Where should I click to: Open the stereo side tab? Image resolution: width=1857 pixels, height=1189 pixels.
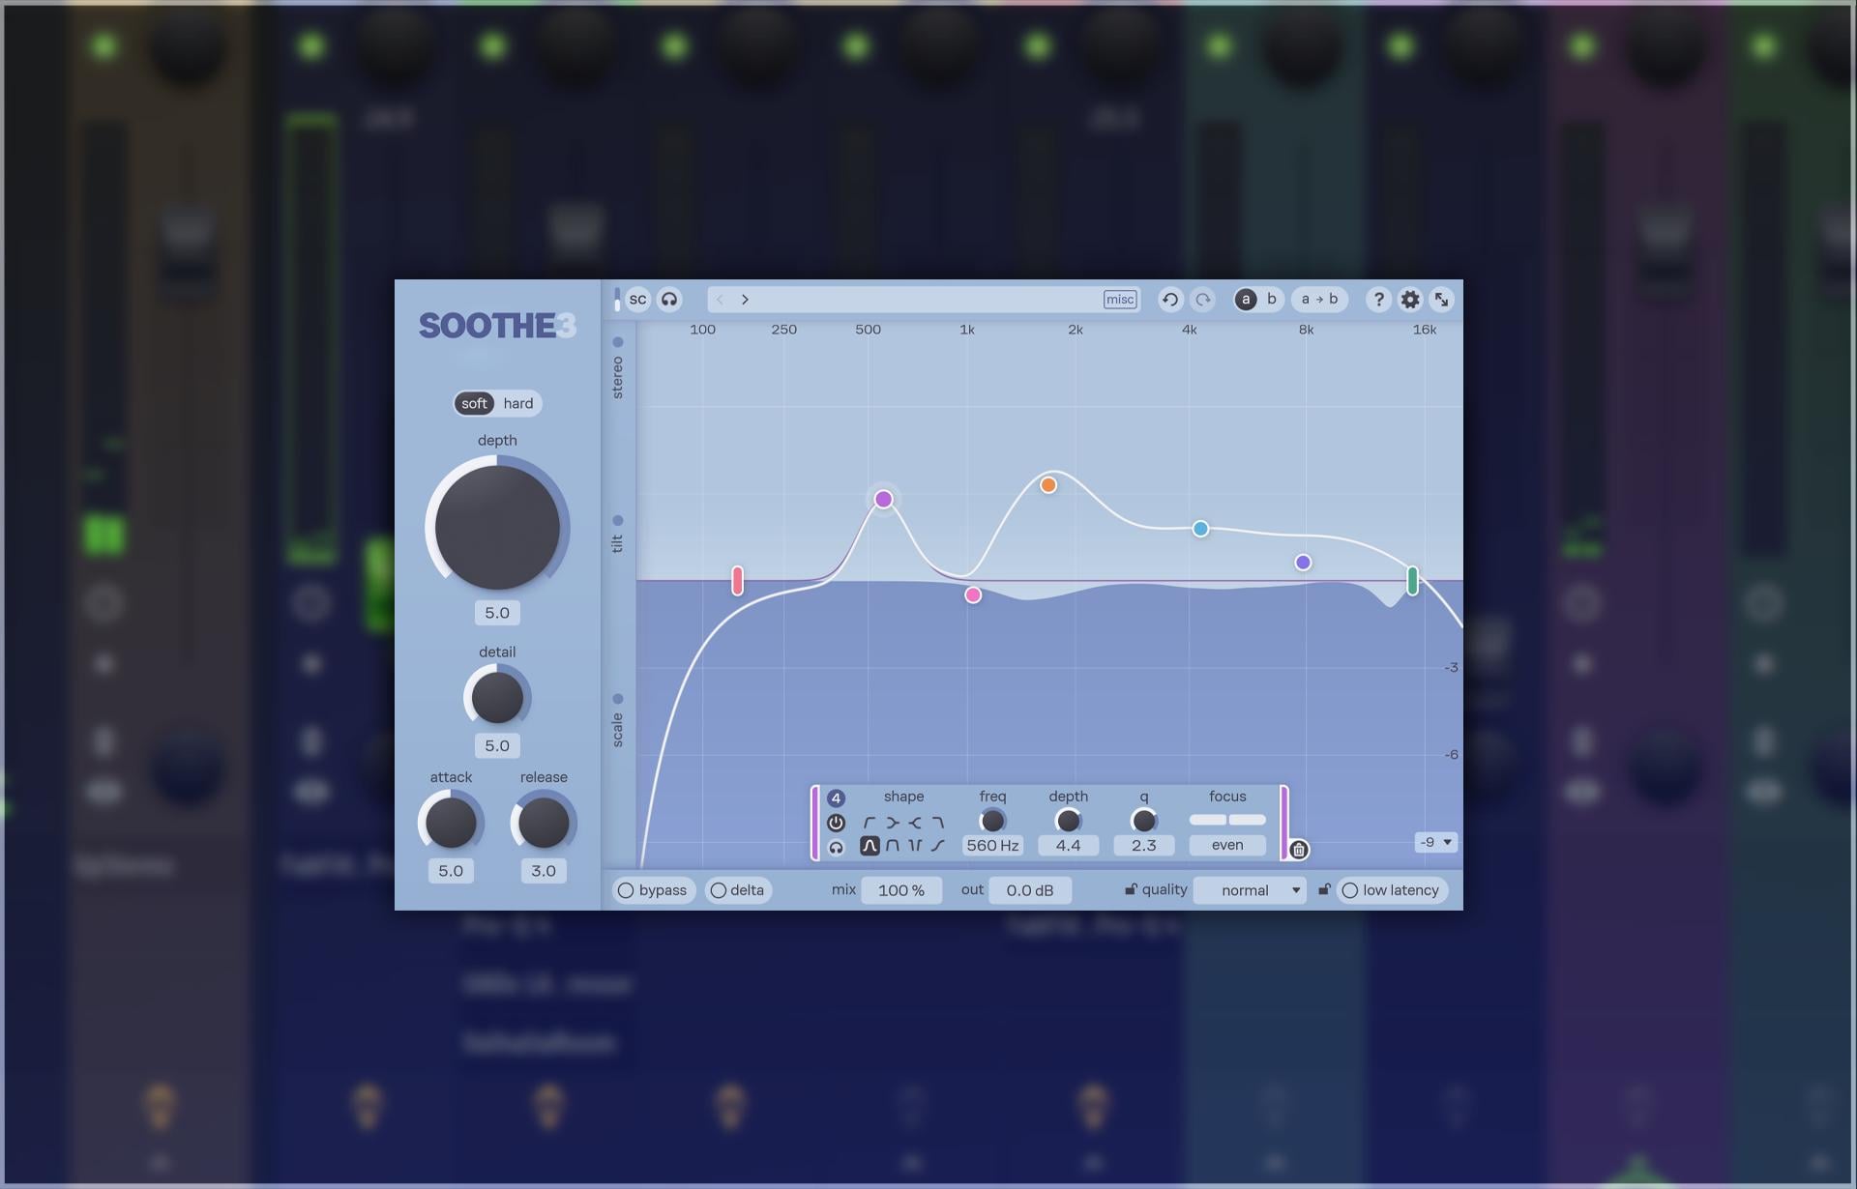(618, 368)
